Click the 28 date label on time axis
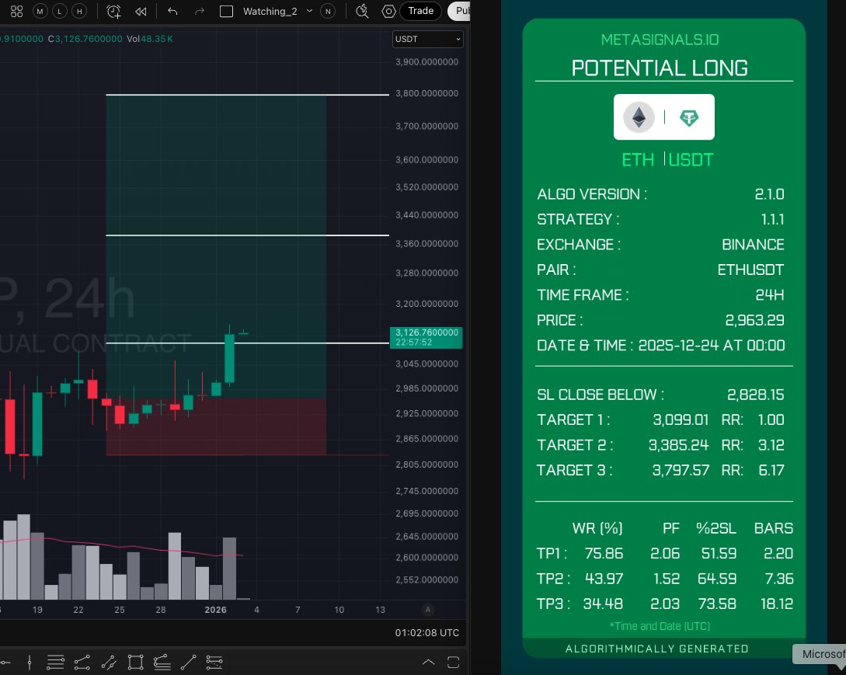The height and width of the screenshot is (675, 846). [161, 610]
